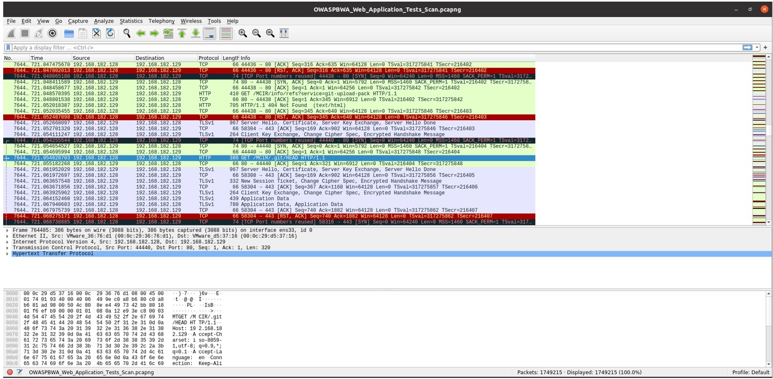This screenshot has height=379, width=773.
Task: Expand the Transmission Control Protocol row
Action: pyautogui.click(x=8, y=247)
